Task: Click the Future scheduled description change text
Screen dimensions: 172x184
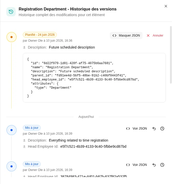Action: (72, 47)
